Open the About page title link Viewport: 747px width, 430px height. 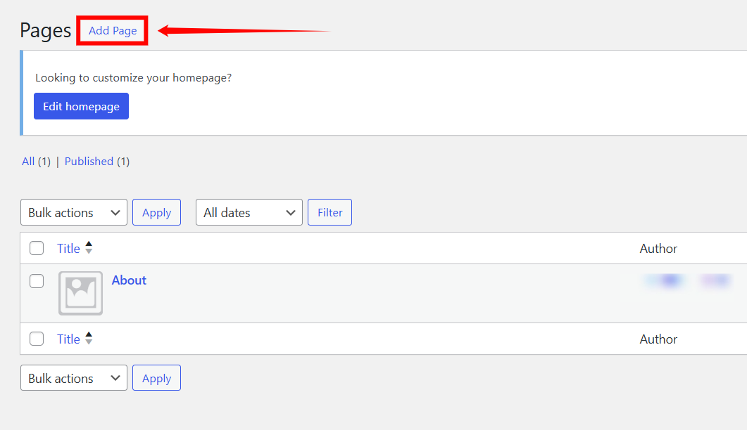[x=129, y=280]
